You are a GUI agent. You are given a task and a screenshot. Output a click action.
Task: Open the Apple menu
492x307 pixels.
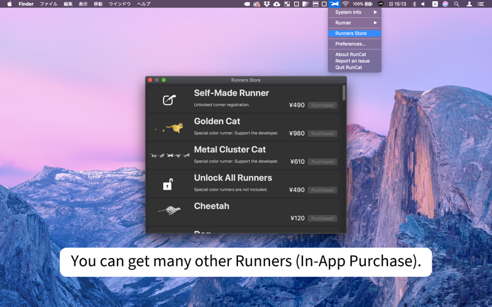click(x=10, y=4)
